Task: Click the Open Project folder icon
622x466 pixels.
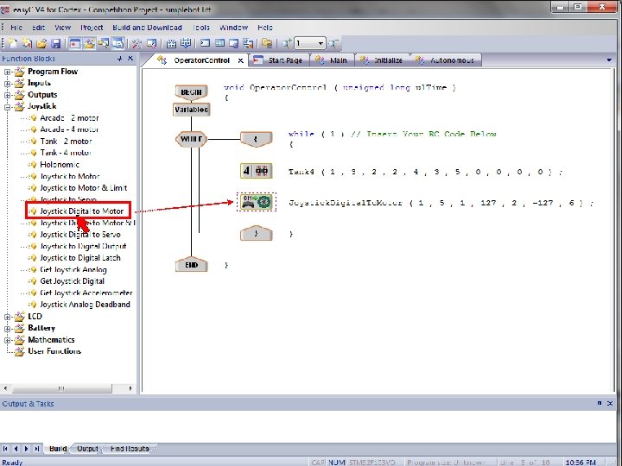Action: (41, 43)
